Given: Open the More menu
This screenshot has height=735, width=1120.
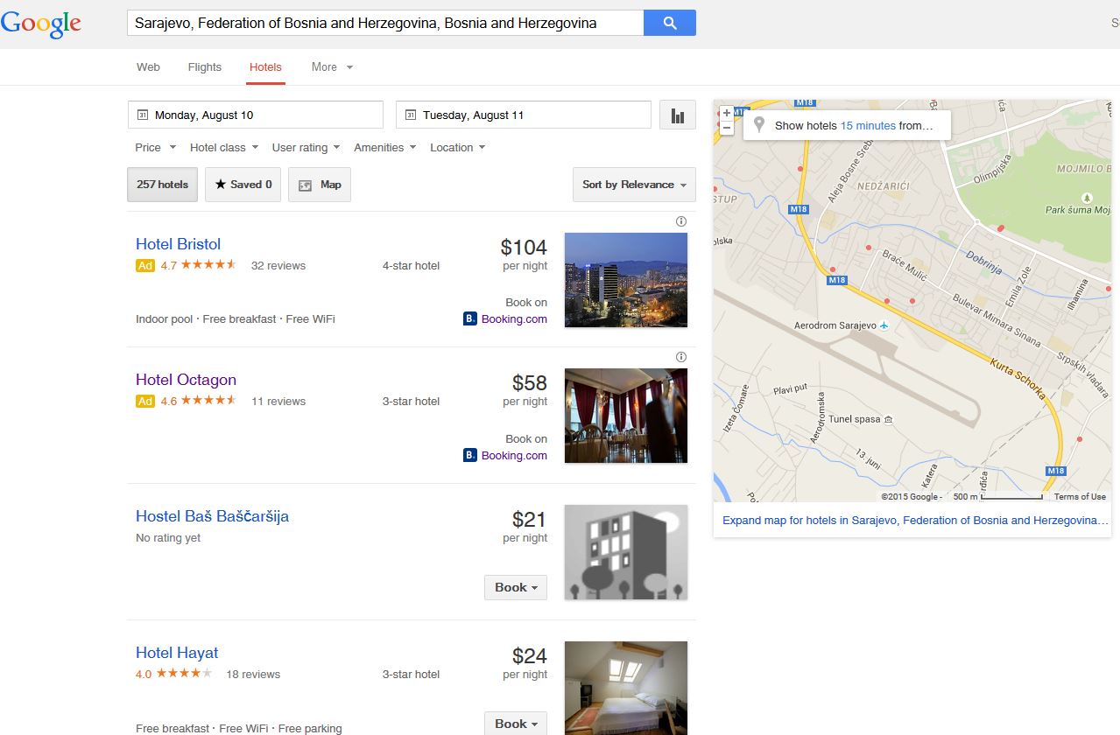Looking at the screenshot, I should point(331,67).
